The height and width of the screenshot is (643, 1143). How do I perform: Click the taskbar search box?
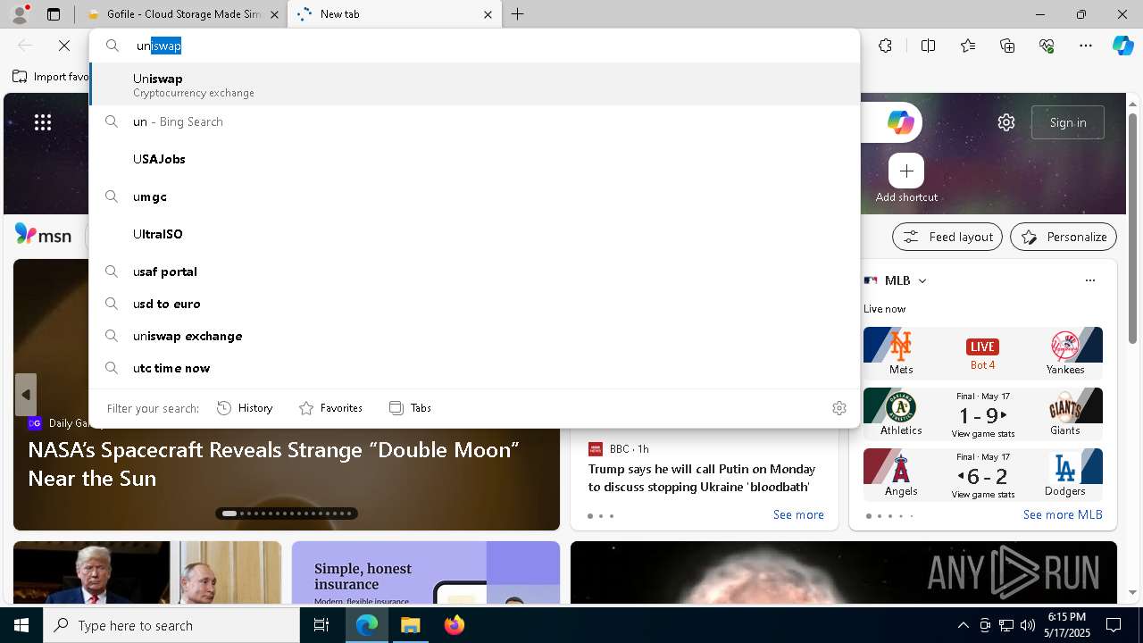[x=171, y=625]
